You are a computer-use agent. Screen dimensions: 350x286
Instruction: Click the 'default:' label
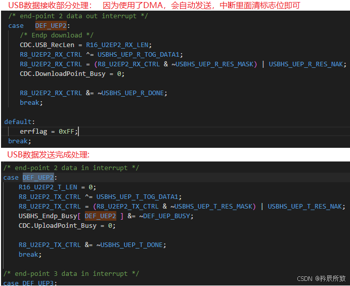pyautogui.click(x=20, y=122)
